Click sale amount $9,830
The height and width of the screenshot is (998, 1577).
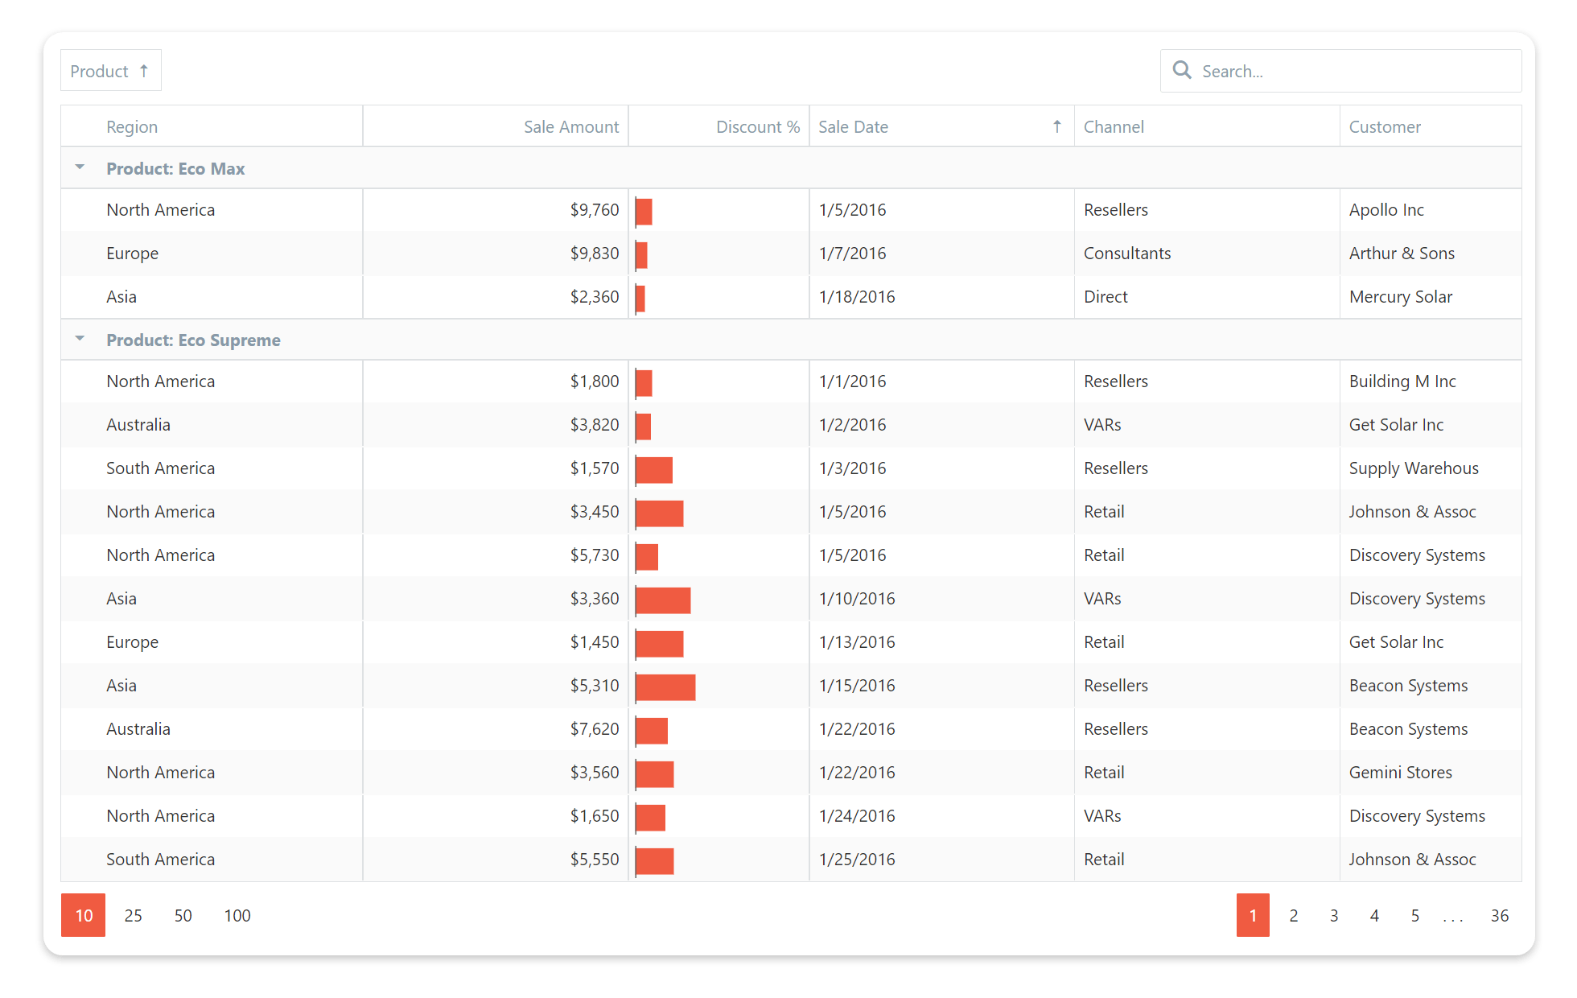pyautogui.click(x=595, y=254)
